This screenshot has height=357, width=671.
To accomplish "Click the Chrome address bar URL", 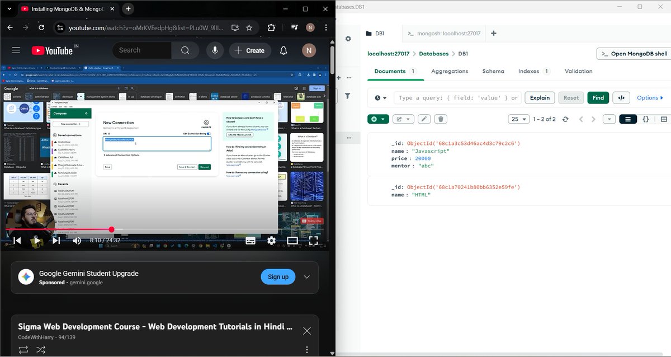I will [145, 27].
